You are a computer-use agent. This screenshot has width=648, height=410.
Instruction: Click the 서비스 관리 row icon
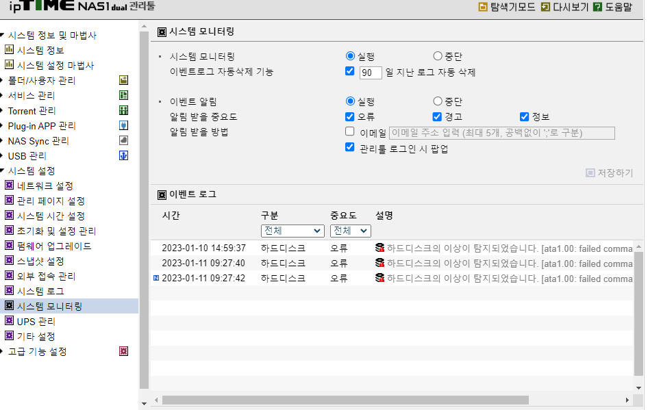pos(123,95)
